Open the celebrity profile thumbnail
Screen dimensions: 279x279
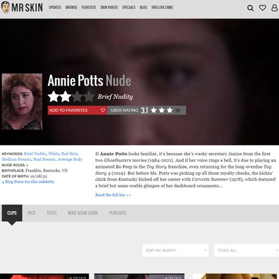[x=22, y=101]
